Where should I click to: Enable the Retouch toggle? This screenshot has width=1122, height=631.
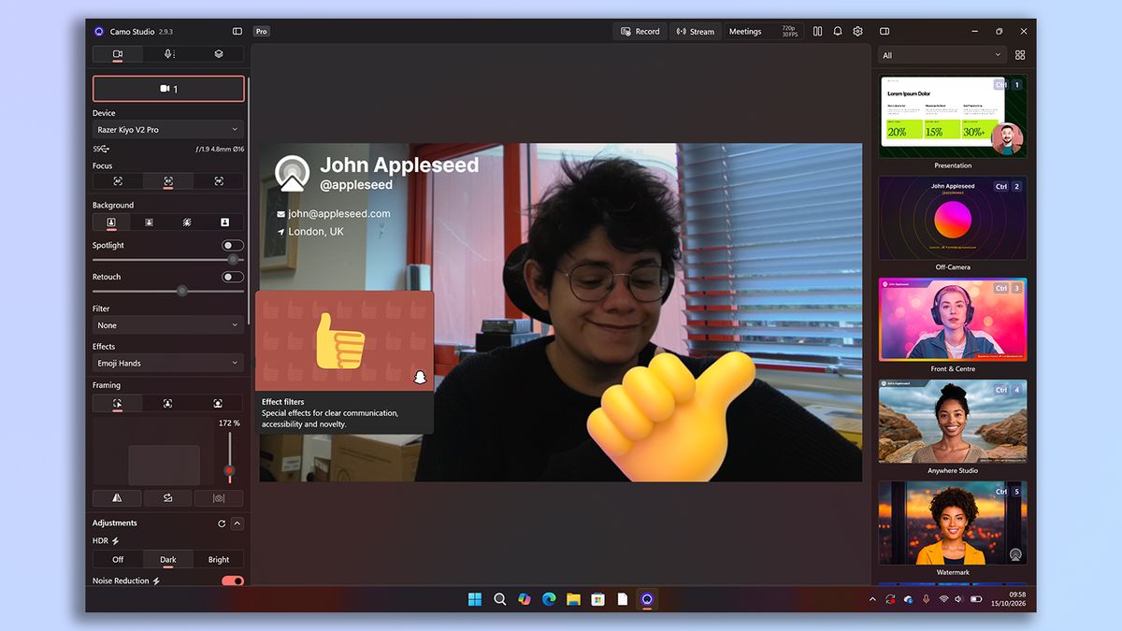point(233,277)
